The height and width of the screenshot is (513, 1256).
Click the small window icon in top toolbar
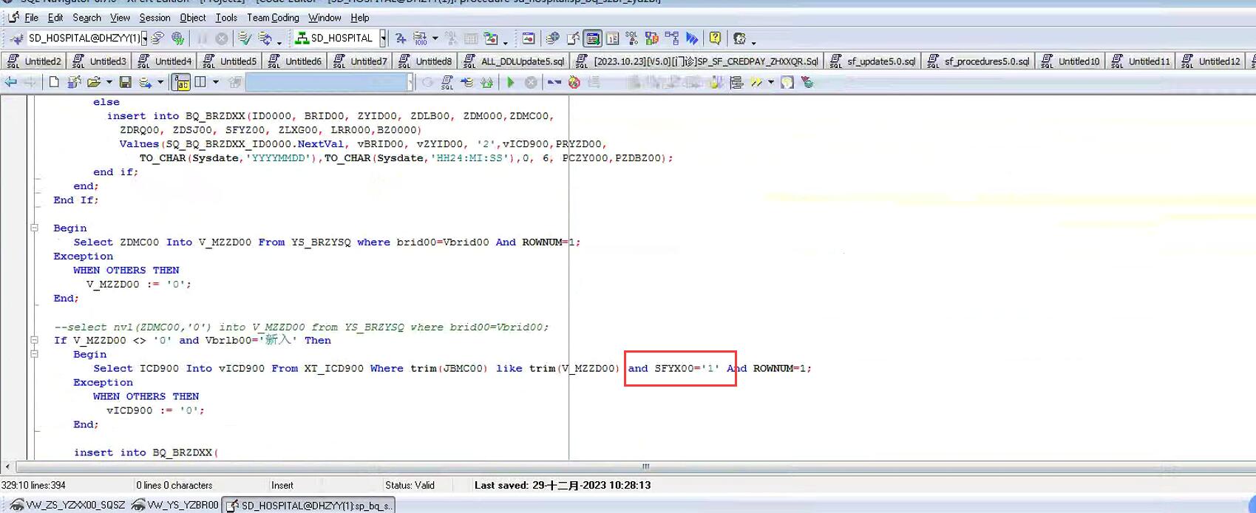528,38
